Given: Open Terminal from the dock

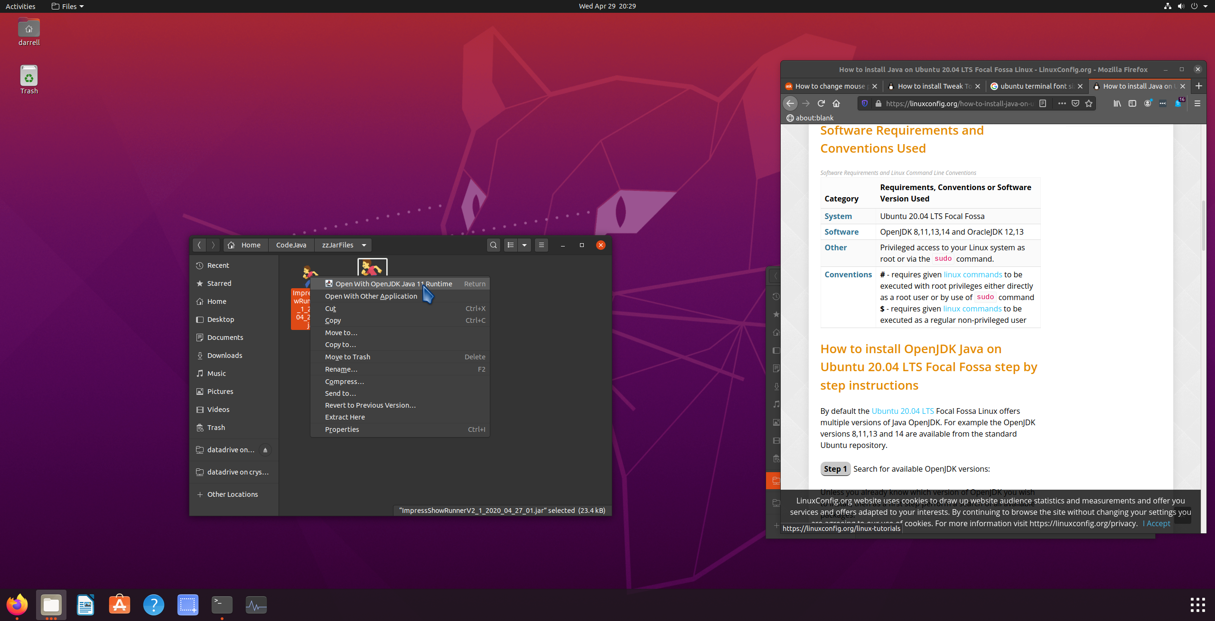Looking at the screenshot, I should click(x=222, y=605).
